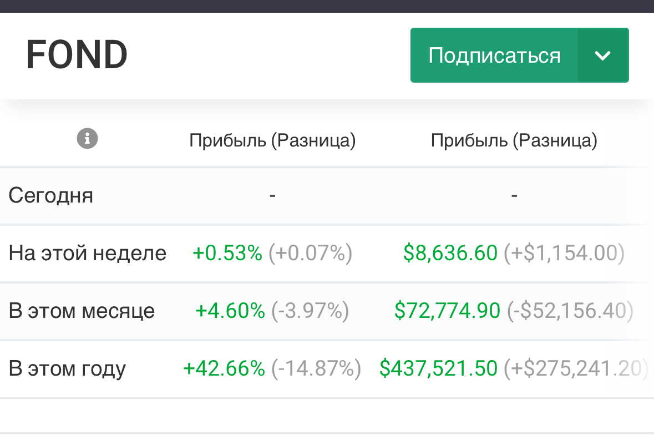Click the (-14.87%) yearly difference value
This screenshot has height=435, width=654.
pos(316,368)
